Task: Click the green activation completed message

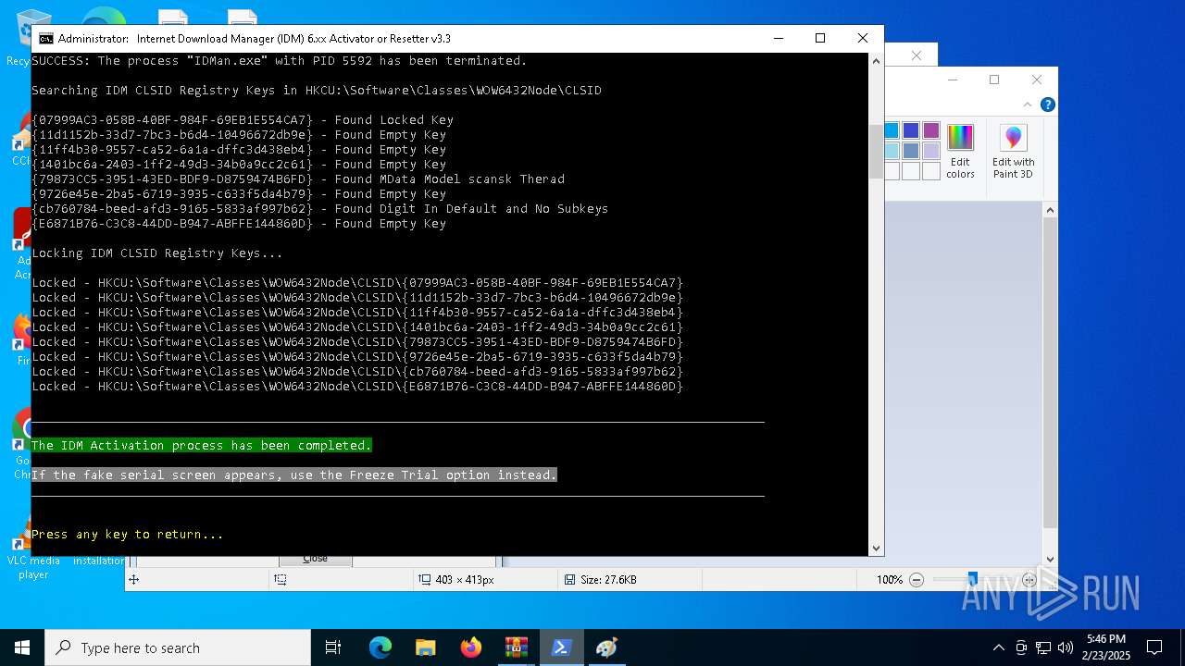Action: coord(202,446)
